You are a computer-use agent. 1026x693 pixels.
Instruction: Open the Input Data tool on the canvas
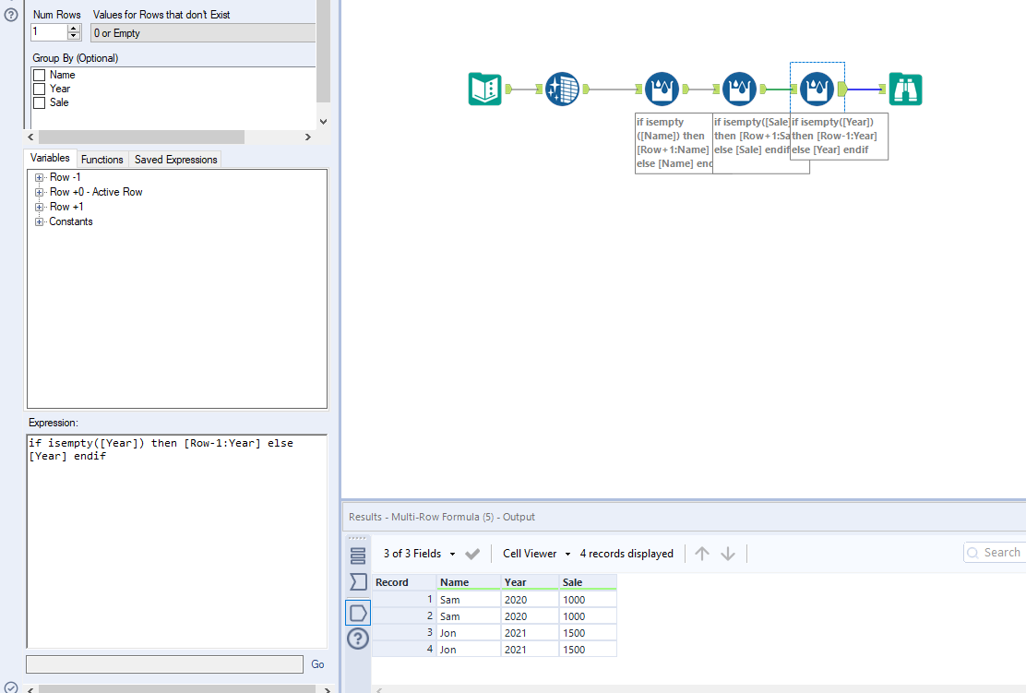(x=484, y=89)
